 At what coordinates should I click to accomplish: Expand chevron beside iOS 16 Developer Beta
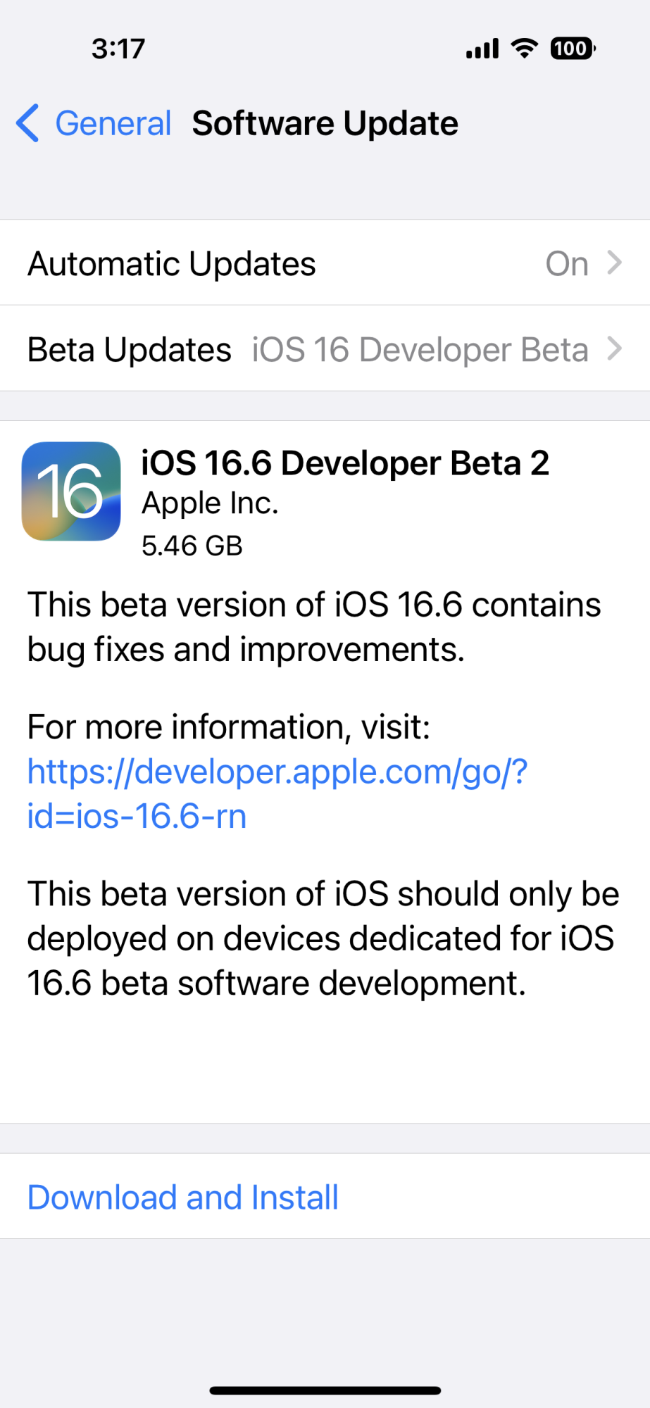click(615, 349)
